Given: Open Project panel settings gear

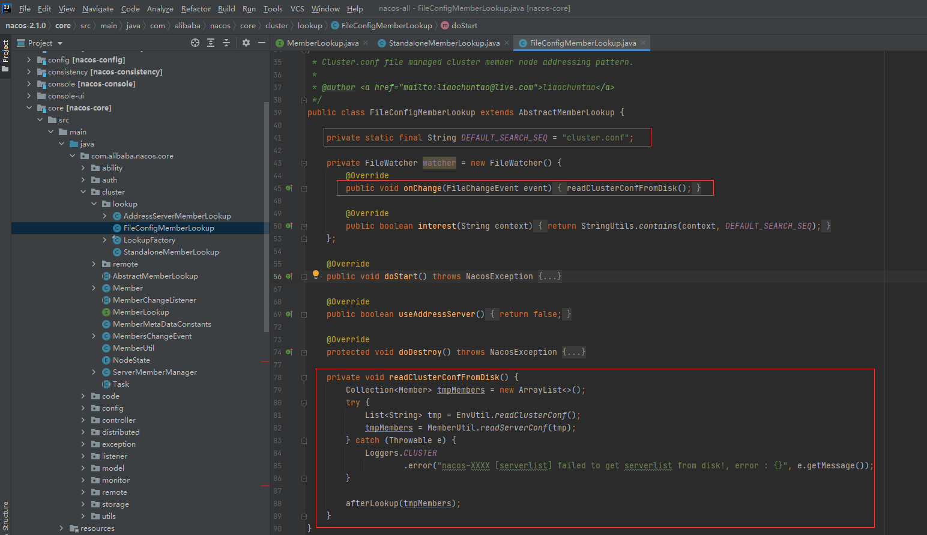Looking at the screenshot, I should coord(246,43).
